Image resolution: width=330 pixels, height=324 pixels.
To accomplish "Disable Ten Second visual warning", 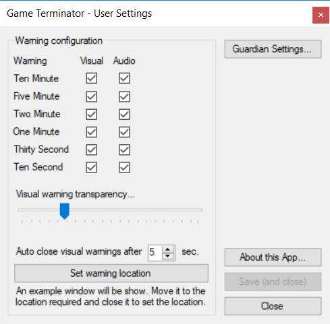I will 92,168.
